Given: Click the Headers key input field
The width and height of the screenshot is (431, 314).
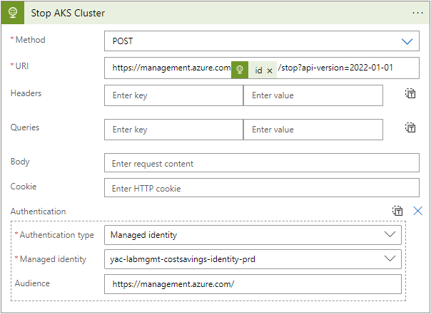Looking at the screenshot, I should [x=173, y=95].
